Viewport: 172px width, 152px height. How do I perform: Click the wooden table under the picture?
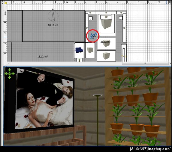45,136
